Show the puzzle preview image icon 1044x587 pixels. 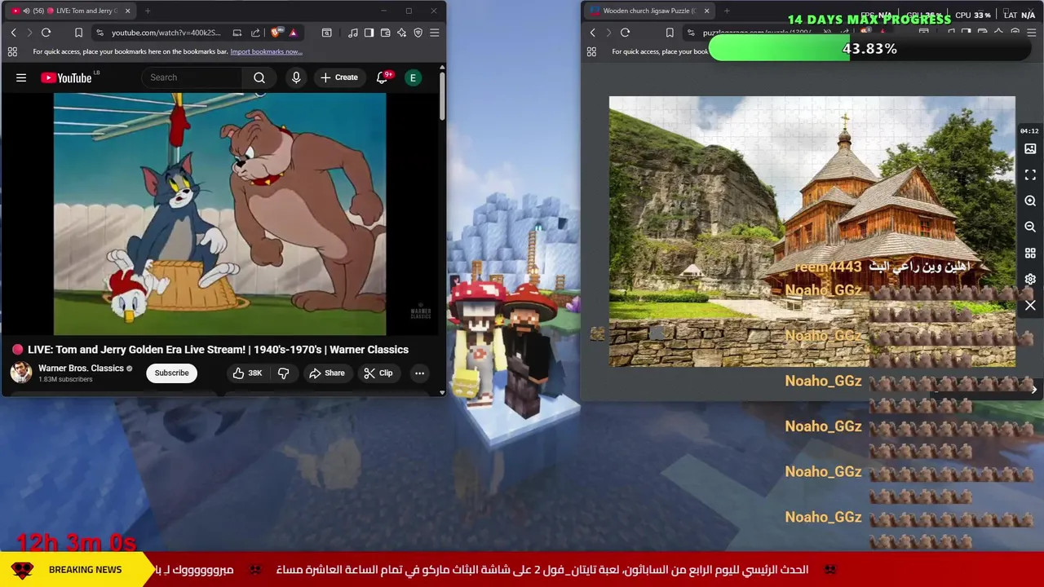1030,149
